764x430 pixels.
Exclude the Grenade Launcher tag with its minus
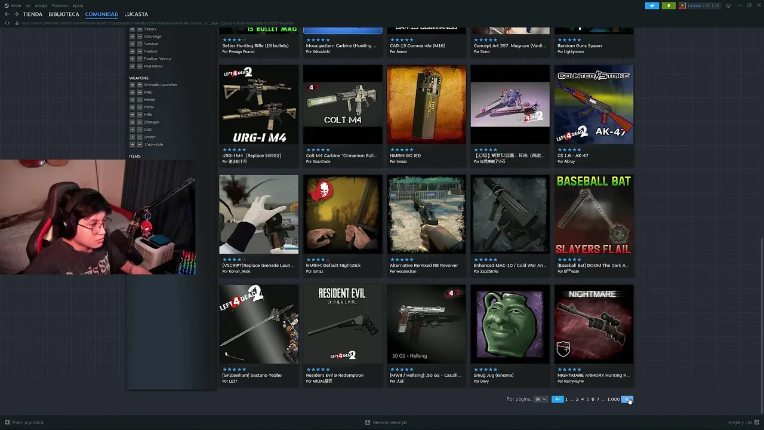(x=139, y=85)
